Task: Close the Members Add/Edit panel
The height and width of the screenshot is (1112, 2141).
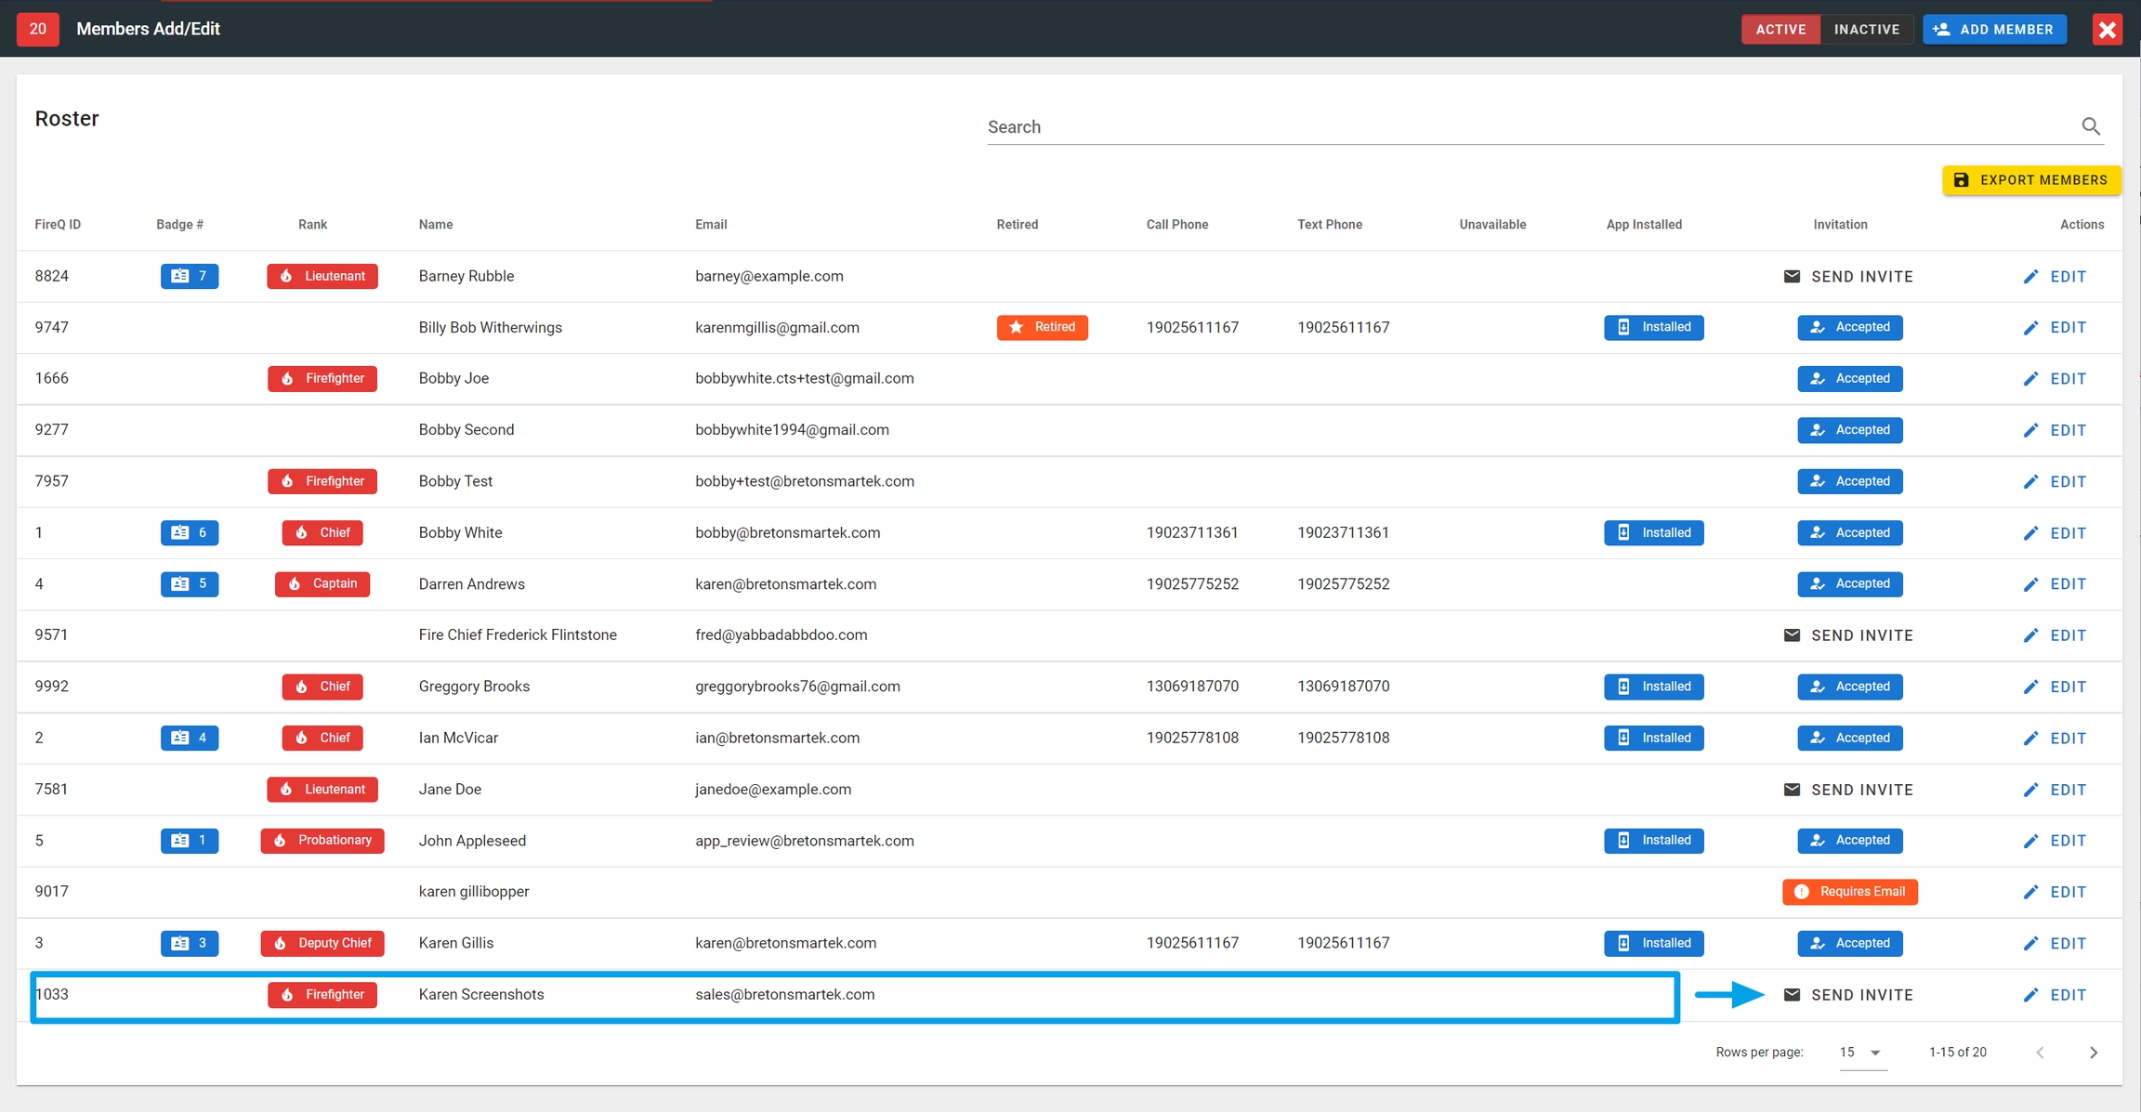Action: tap(2107, 29)
